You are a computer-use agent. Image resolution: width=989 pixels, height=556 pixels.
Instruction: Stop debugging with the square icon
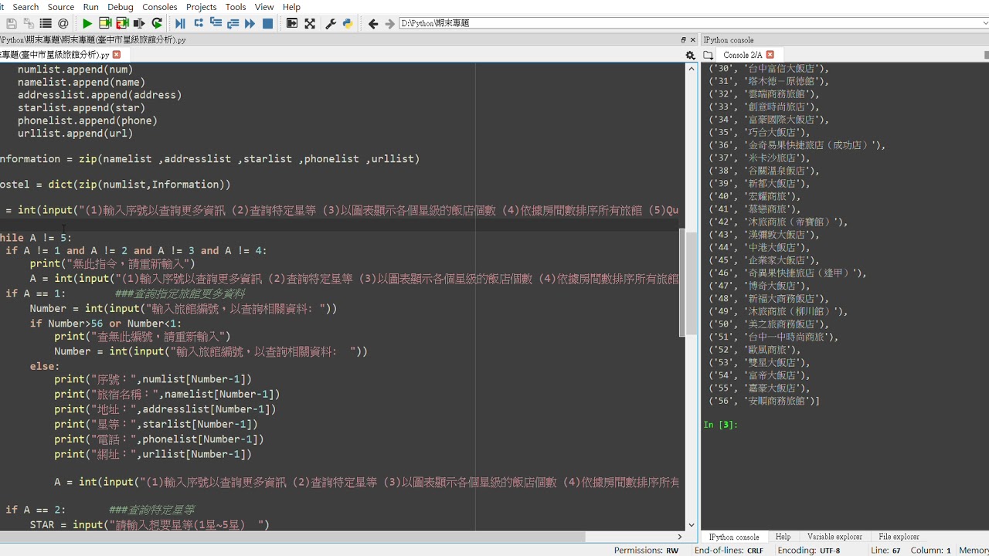tap(267, 24)
